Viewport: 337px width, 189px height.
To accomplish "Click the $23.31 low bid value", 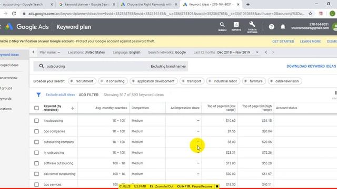I will coord(231,153).
